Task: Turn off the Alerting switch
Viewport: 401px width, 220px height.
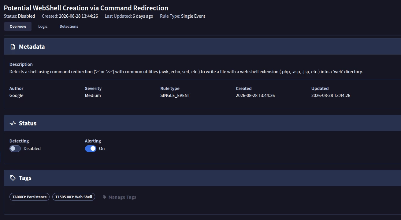Action: coord(91,149)
